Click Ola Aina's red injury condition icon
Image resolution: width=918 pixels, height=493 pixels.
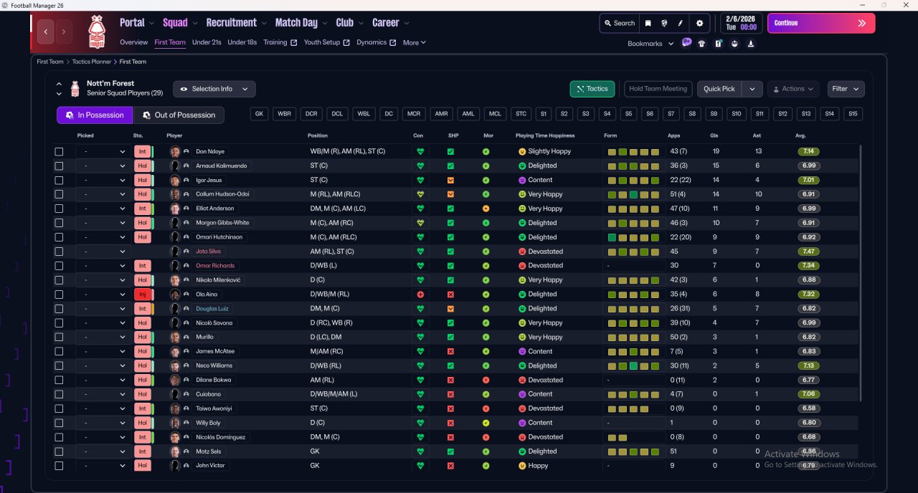coord(420,295)
